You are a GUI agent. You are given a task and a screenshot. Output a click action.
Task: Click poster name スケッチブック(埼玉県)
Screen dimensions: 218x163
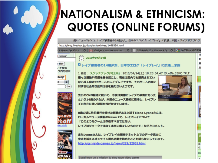(105, 73)
